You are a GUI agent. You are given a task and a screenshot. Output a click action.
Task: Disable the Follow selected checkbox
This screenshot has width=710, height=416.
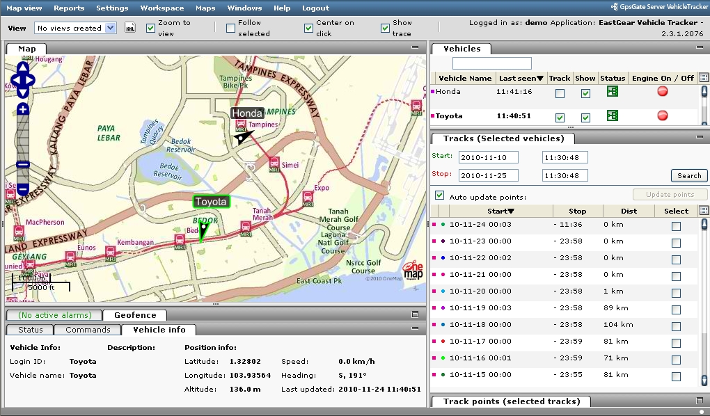[x=230, y=26]
